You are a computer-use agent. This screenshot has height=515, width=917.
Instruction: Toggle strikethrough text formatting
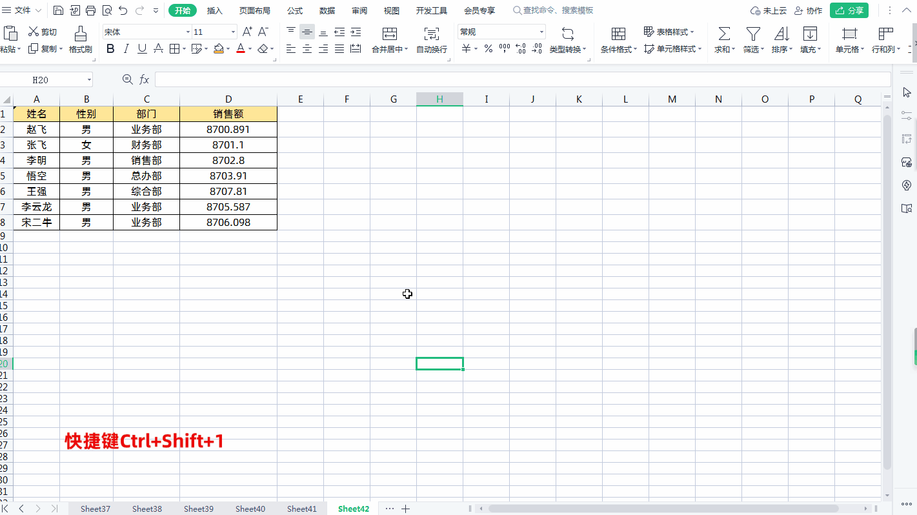pyautogui.click(x=158, y=48)
